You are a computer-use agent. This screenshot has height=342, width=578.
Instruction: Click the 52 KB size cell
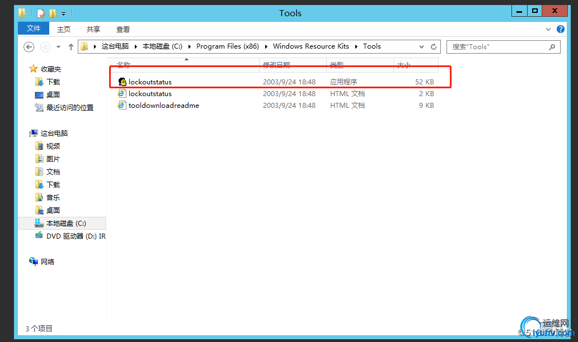click(x=424, y=82)
